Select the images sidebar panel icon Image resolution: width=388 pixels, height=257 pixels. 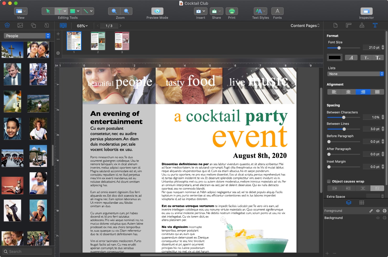pyautogui.click(x=20, y=25)
